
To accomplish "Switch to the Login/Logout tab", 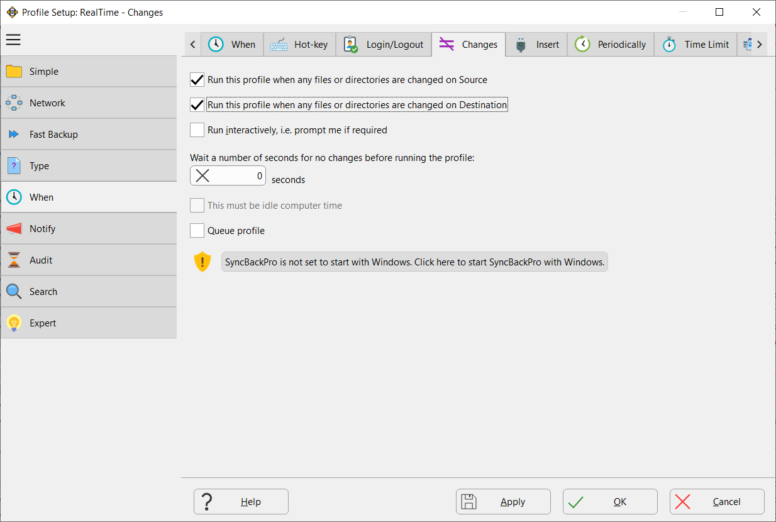I will (384, 45).
